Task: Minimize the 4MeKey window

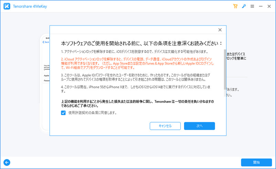Action: pyautogui.click(x=261, y=6)
